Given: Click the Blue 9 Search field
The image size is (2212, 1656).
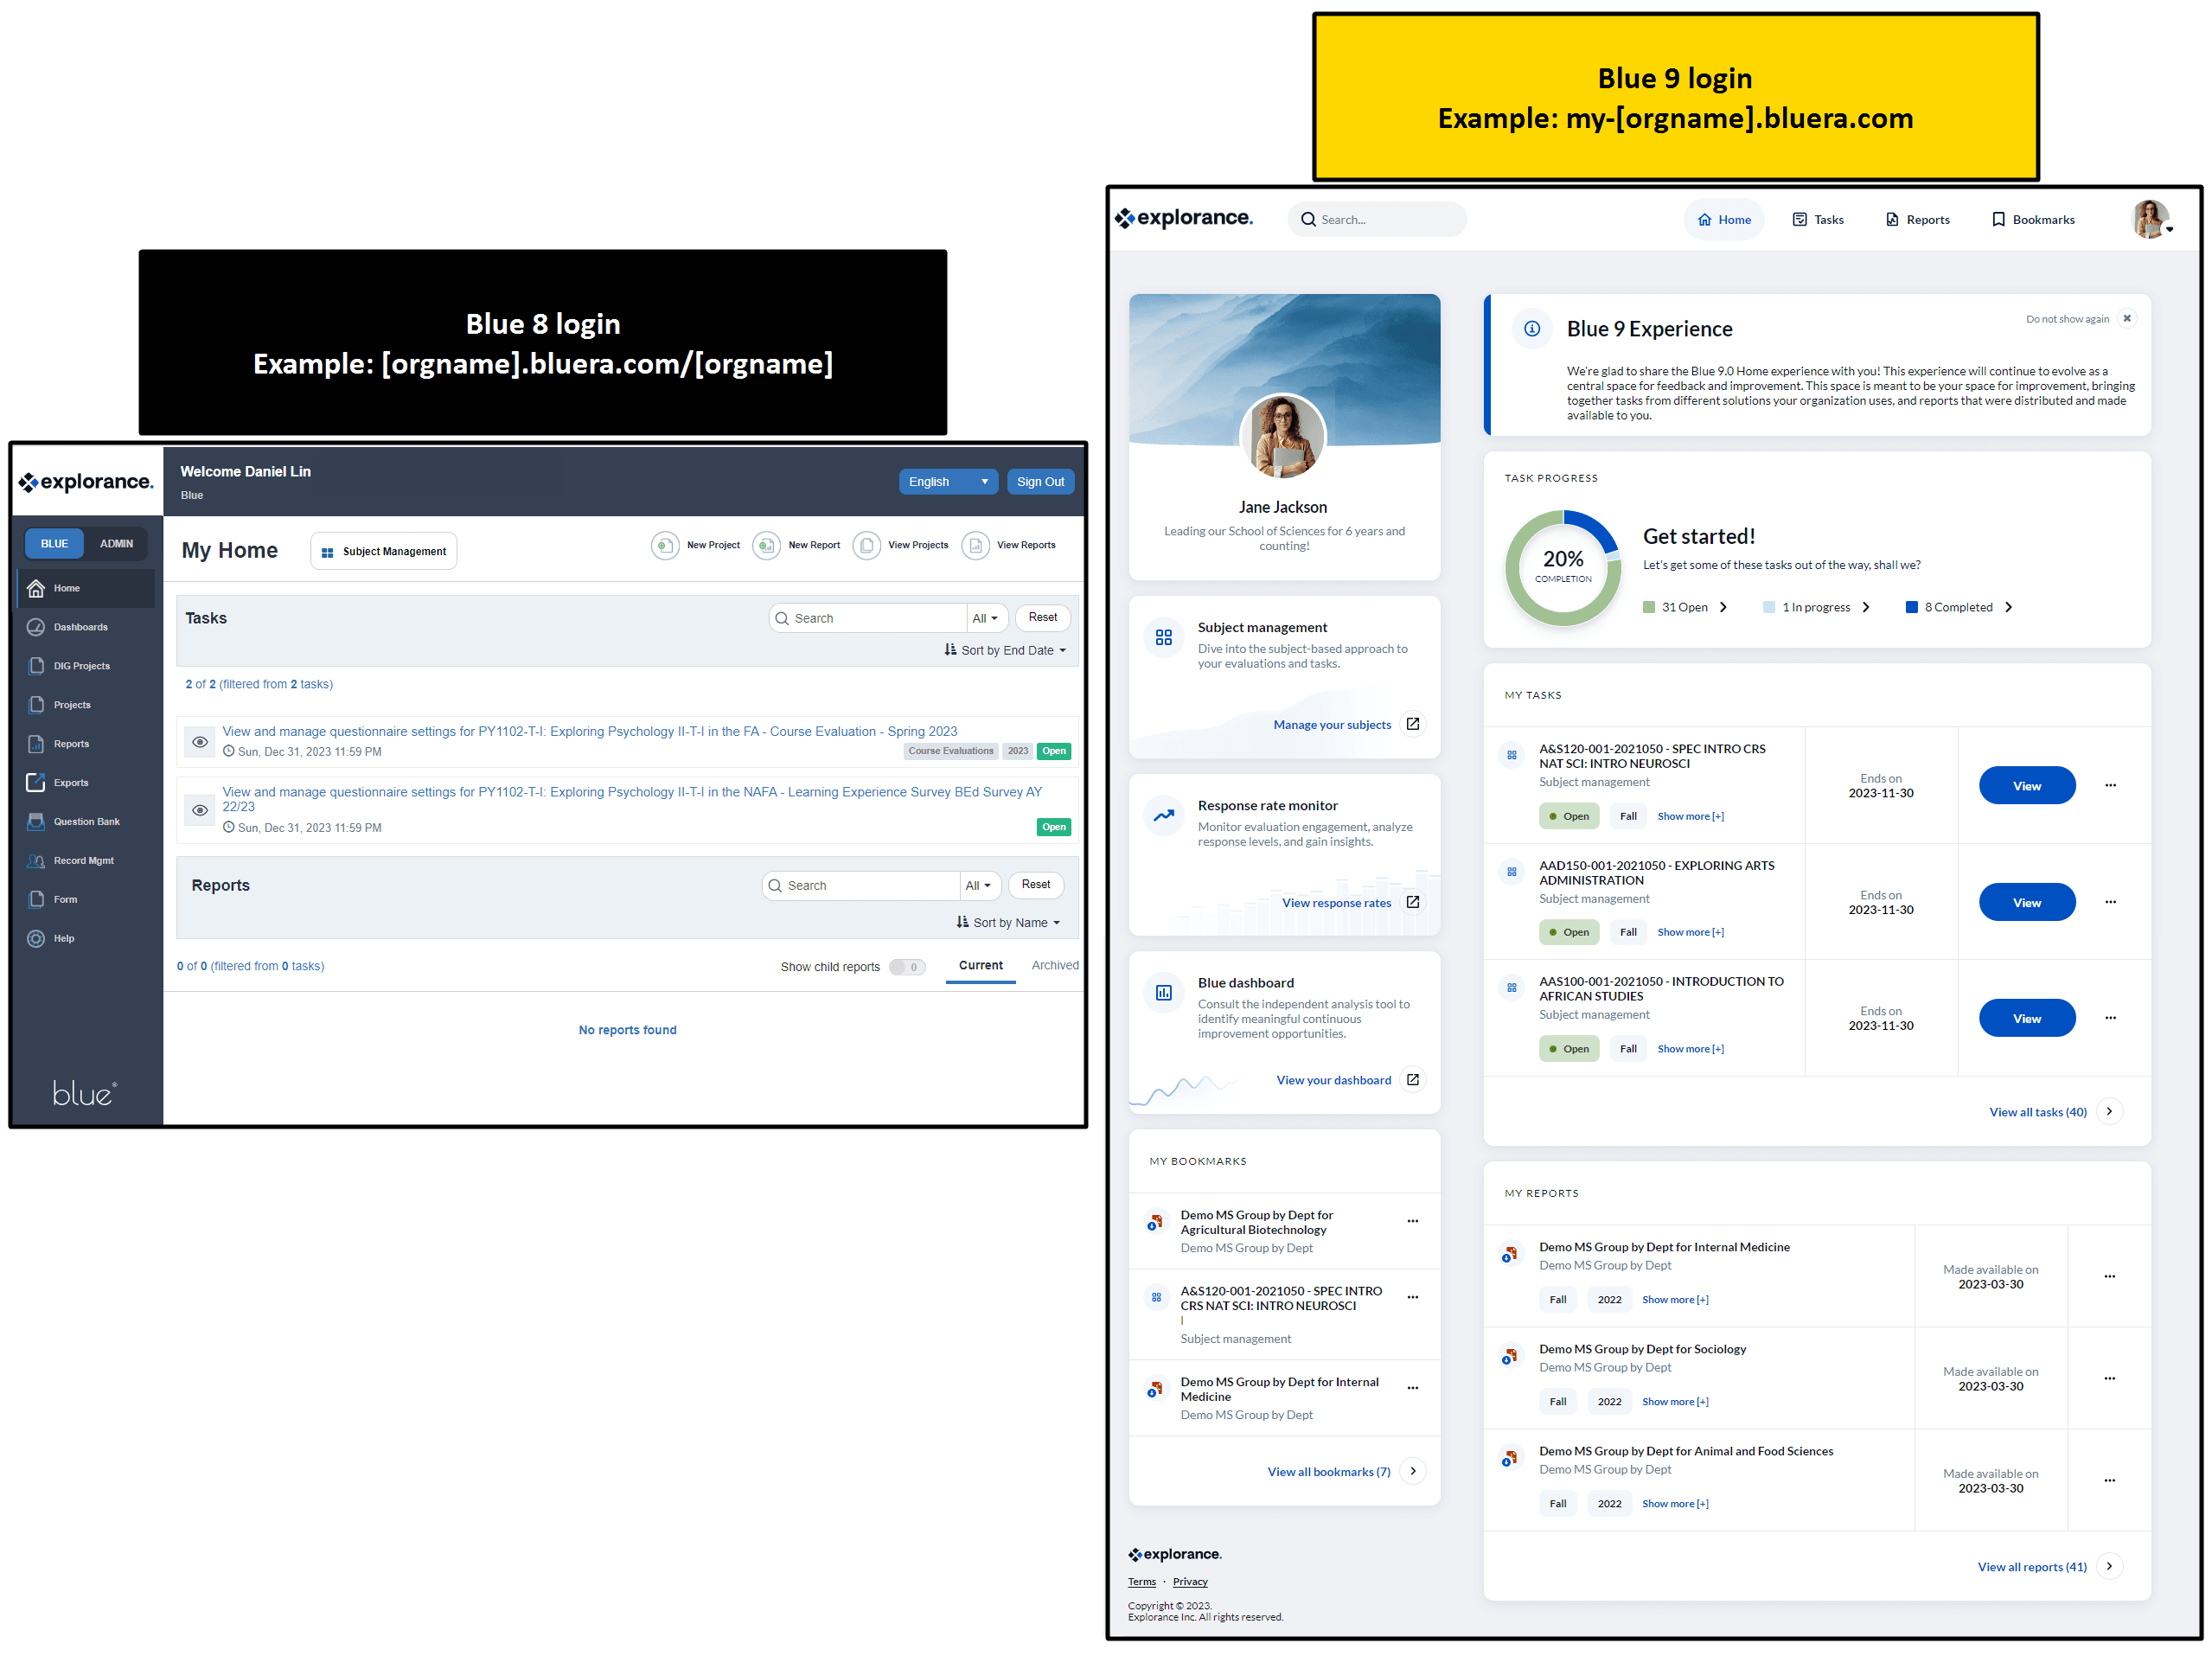Looking at the screenshot, I should pyautogui.click(x=1377, y=220).
